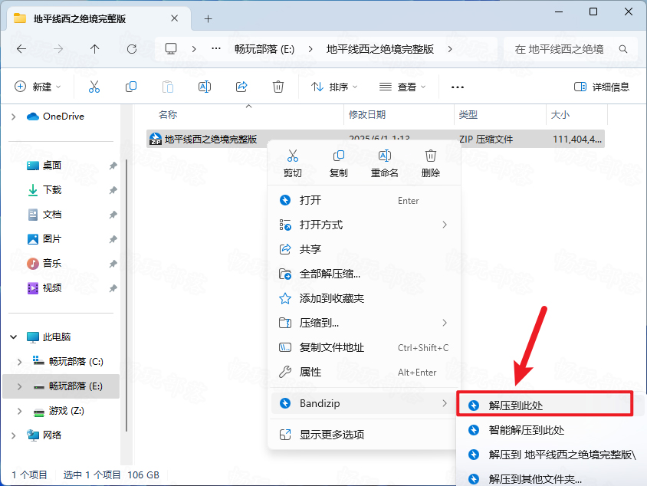647x486 pixels.
Task: Expand the 网络 tree node
Action: point(14,435)
